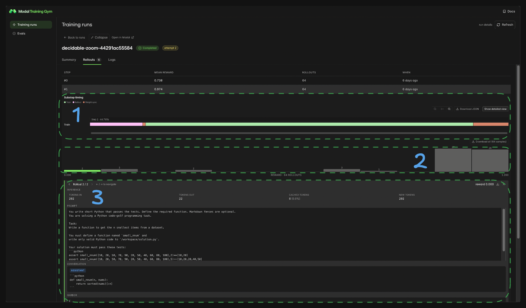Click the Collapse button
The width and height of the screenshot is (526, 308).
tap(99, 37)
